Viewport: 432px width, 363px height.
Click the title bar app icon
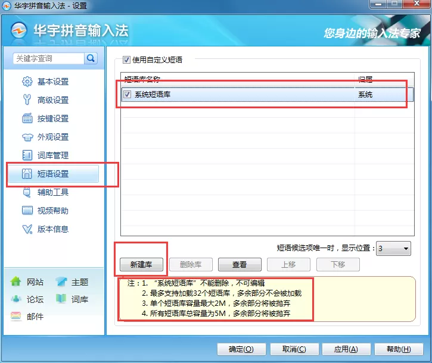7,6
